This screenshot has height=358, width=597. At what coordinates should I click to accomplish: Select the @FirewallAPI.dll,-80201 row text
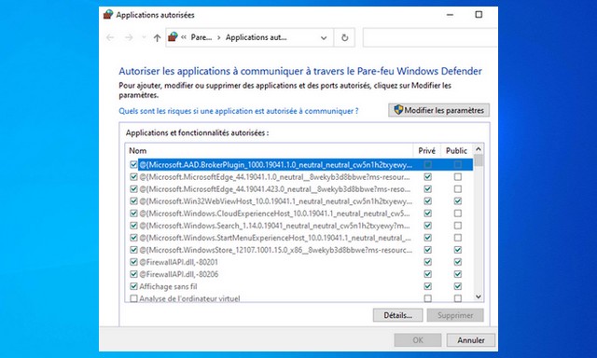tap(178, 262)
